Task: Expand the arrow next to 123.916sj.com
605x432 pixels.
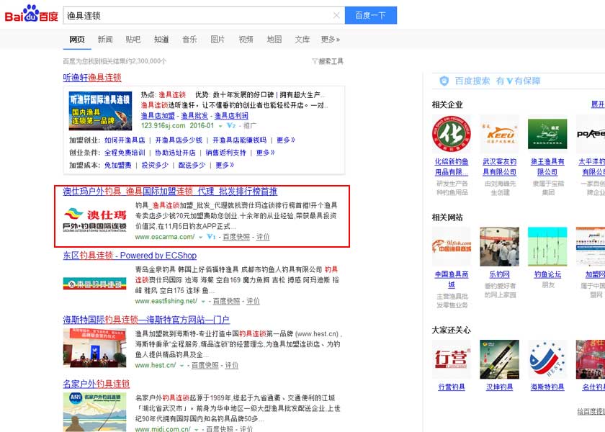Action: click(220, 126)
